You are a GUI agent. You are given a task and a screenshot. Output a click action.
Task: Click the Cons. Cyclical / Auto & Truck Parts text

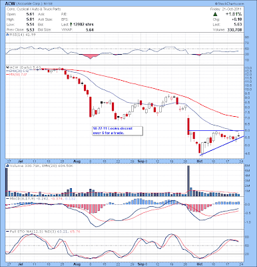click(33, 9)
